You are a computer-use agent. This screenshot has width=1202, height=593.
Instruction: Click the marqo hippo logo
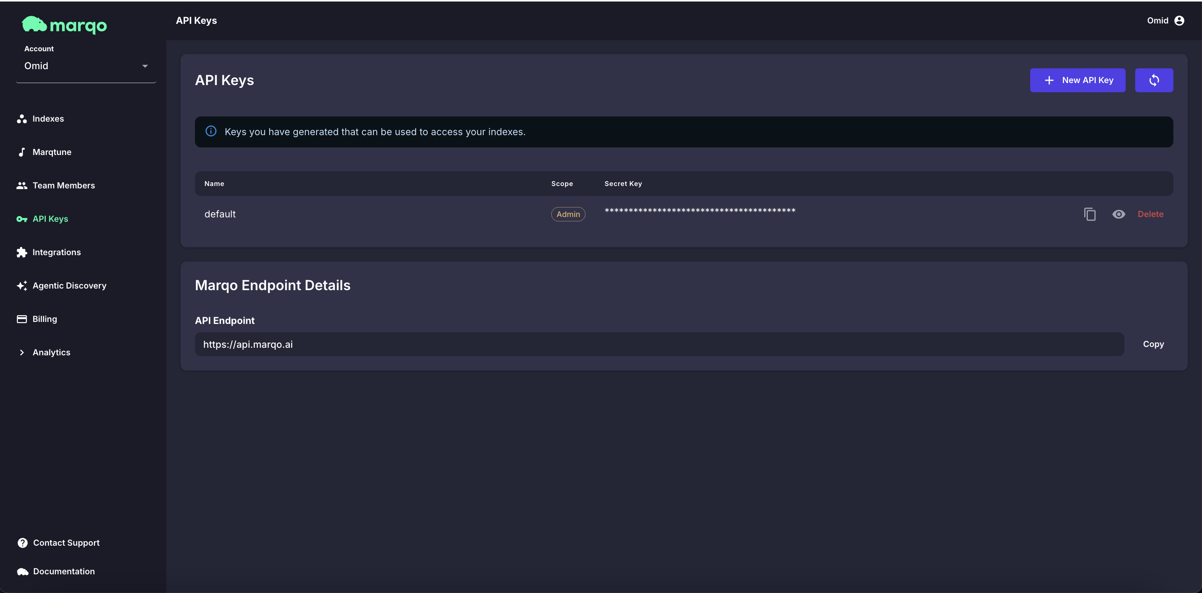tap(35, 24)
